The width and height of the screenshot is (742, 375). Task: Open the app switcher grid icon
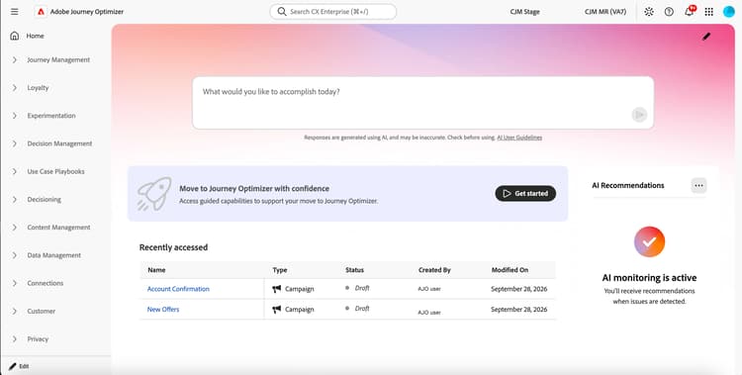pos(709,12)
